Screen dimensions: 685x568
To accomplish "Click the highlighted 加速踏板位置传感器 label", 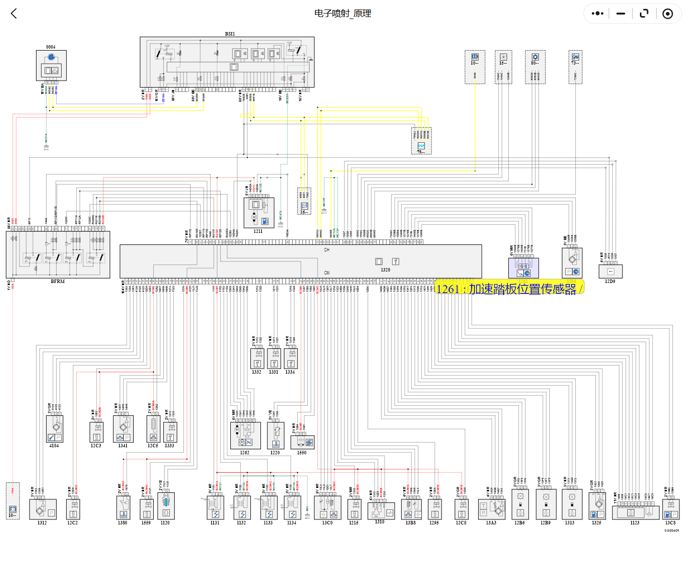I will pos(508,289).
